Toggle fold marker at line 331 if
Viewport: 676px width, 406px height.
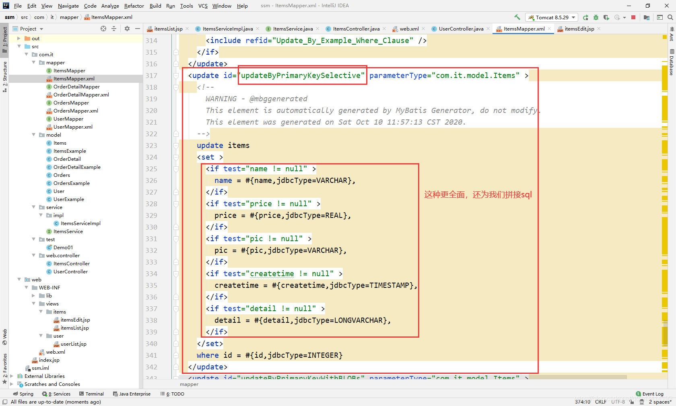[176, 239]
